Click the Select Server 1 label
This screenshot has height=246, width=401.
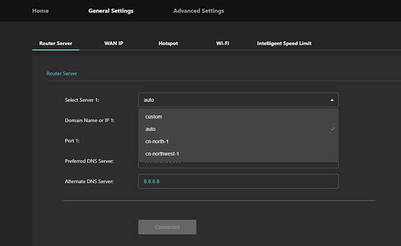tap(82, 100)
